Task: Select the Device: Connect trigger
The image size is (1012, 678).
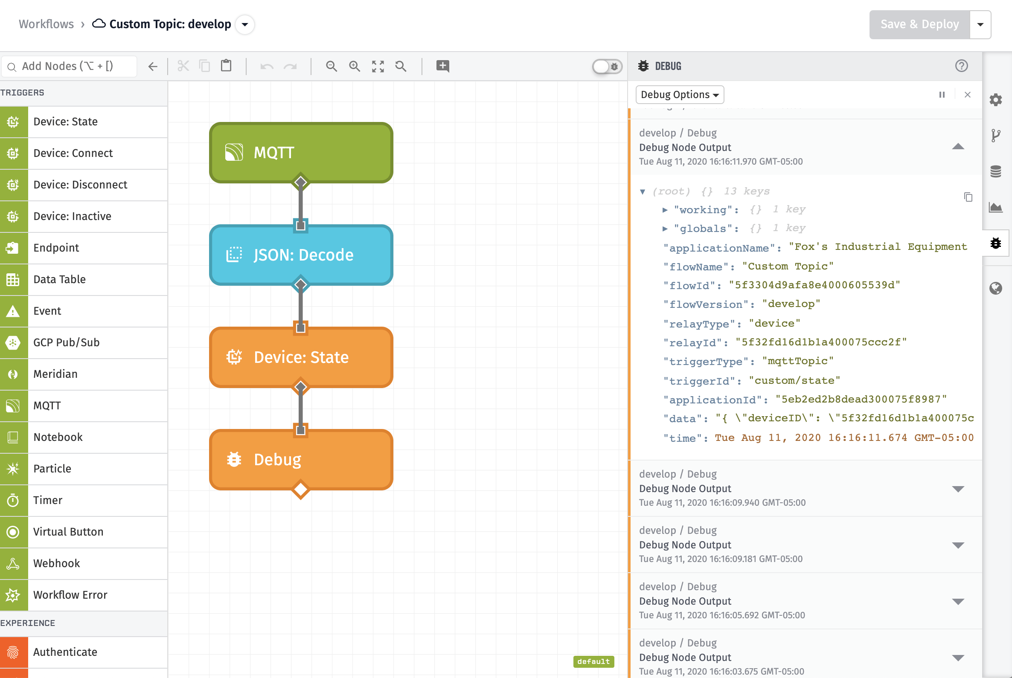Action: tap(84, 154)
